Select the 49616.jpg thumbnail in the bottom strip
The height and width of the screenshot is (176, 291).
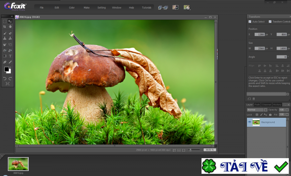point(18,164)
